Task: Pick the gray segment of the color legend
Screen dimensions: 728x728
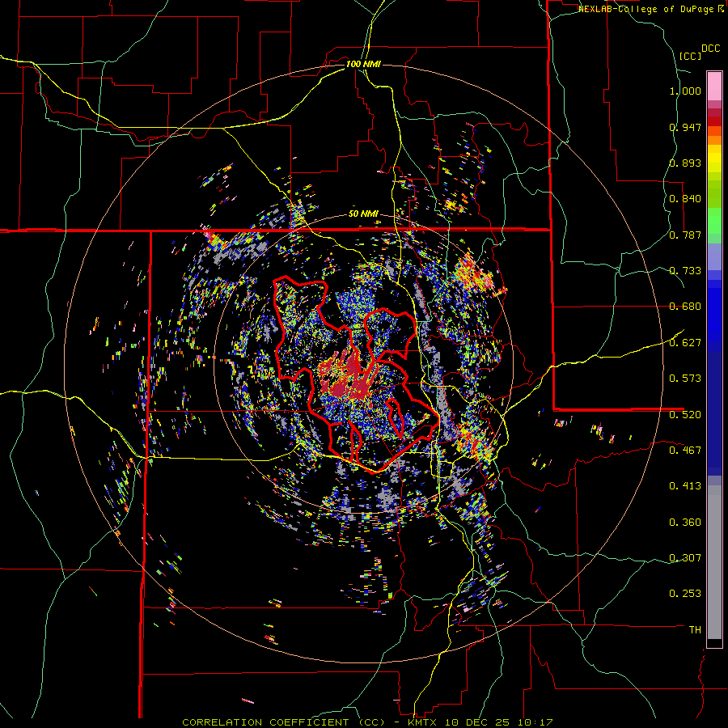Action: click(714, 562)
